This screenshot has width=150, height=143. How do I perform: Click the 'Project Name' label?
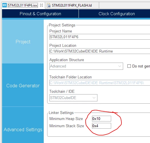[x=61, y=31]
